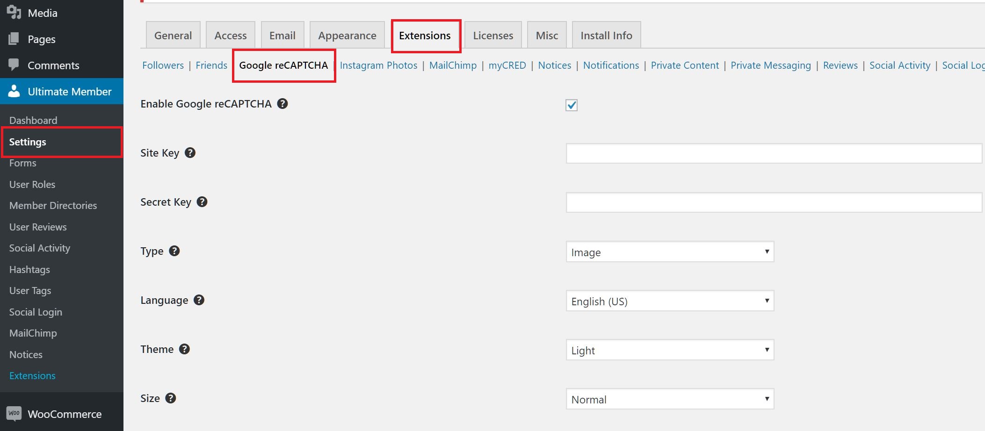Screen dimensions: 985x431
Task: Click the Comments bubble icon
Action: pos(14,65)
